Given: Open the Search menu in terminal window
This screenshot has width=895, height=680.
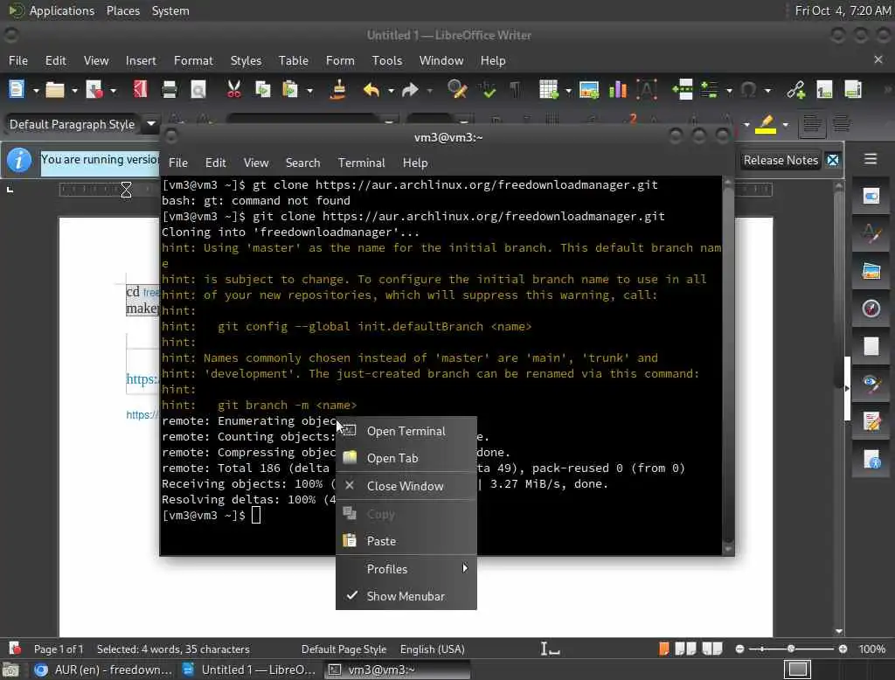Looking at the screenshot, I should click(x=302, y=163).
